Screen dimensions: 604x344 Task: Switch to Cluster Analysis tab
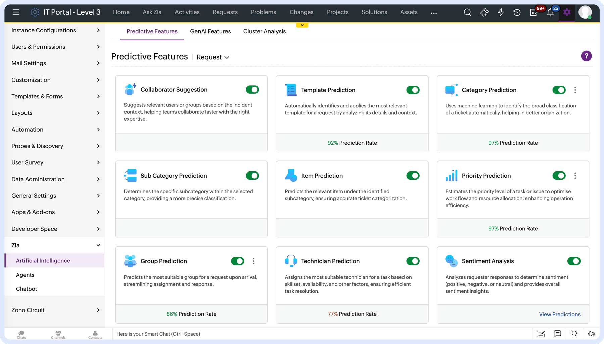264,31
